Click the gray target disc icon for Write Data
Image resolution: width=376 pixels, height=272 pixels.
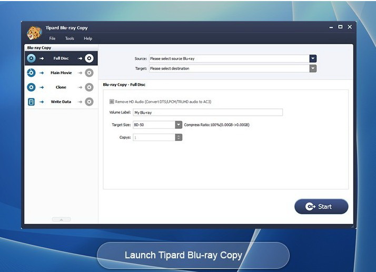point(89,102)
